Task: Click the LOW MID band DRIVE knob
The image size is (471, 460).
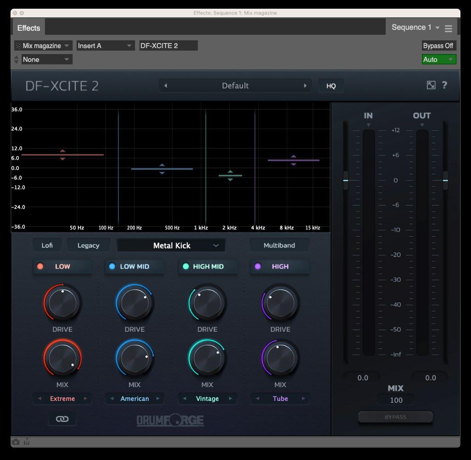Action: click(134, 302)
